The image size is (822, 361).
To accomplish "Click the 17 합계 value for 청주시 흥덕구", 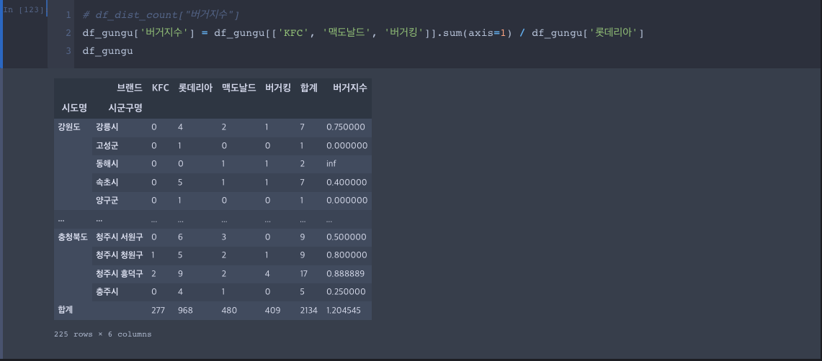I will [x=304, y=274].
